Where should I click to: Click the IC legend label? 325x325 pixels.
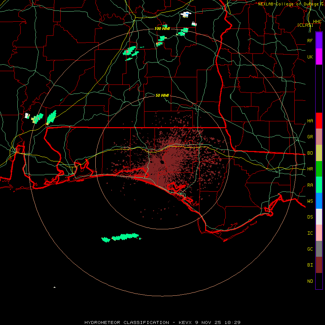pyautogui.click(x=310, y=233)
